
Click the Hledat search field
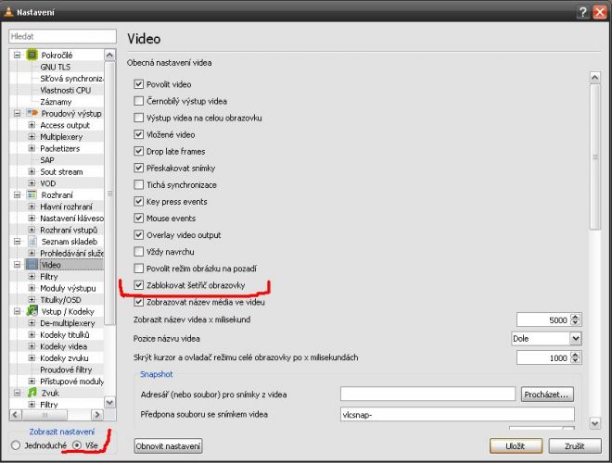62,36
